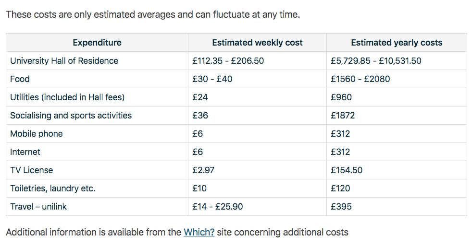This screenshot has height=247, width=472.
Task: Select the £5,729.85 - £10,531.50 yearly cost
Action: (376, 61)
